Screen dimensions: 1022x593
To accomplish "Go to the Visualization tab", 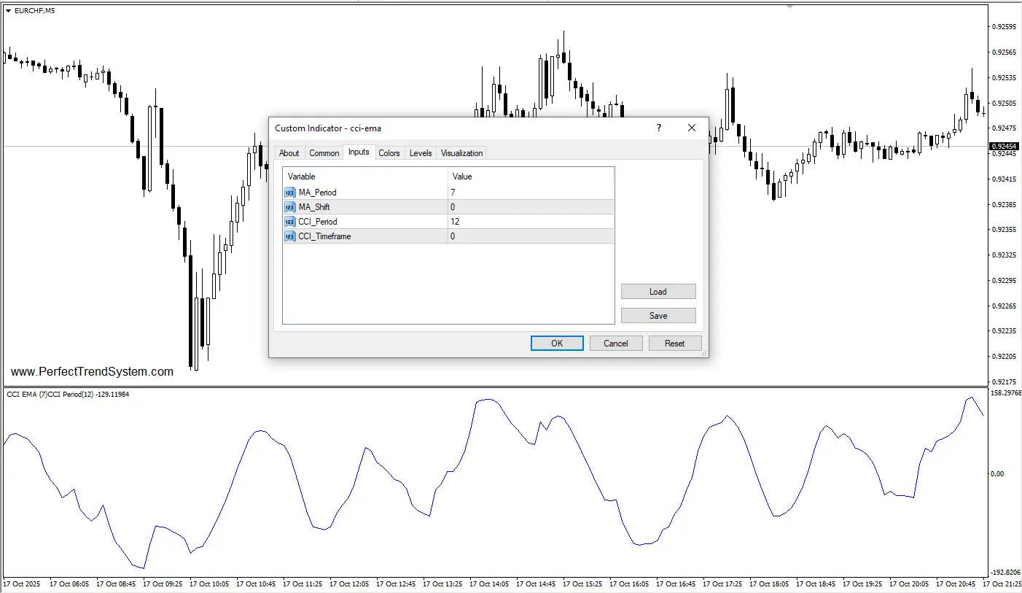I will [x=461, y=153].
